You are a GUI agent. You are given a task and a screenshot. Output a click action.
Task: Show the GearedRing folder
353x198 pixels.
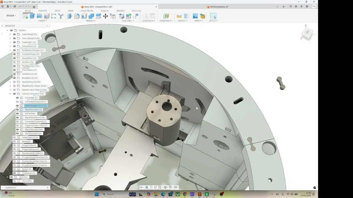click(14, 82)
